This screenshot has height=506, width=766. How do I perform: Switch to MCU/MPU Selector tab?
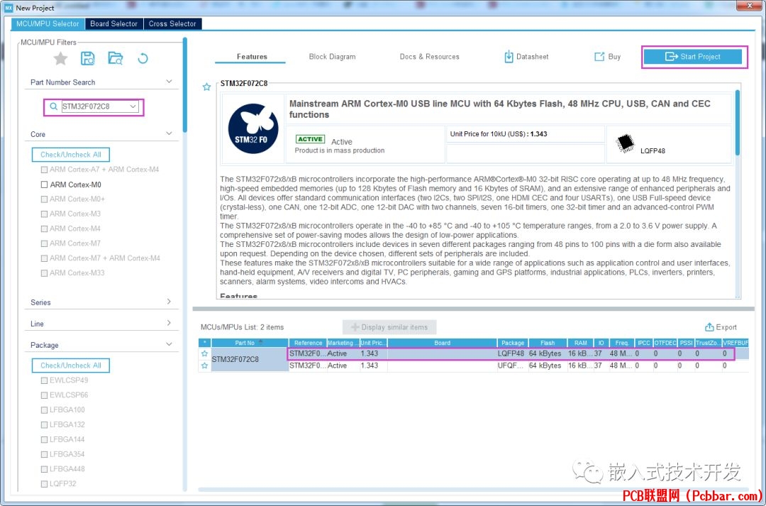tap(48, 23)
